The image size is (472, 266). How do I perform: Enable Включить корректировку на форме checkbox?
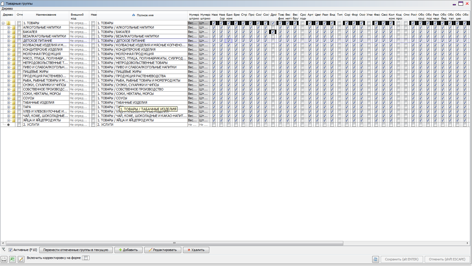pos(86,258)
